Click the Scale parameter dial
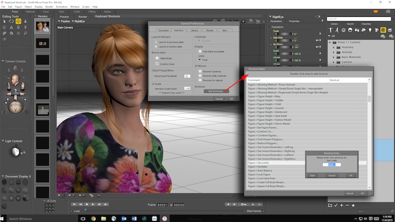This screenshot has width=395, height=222. click(283, 54)
